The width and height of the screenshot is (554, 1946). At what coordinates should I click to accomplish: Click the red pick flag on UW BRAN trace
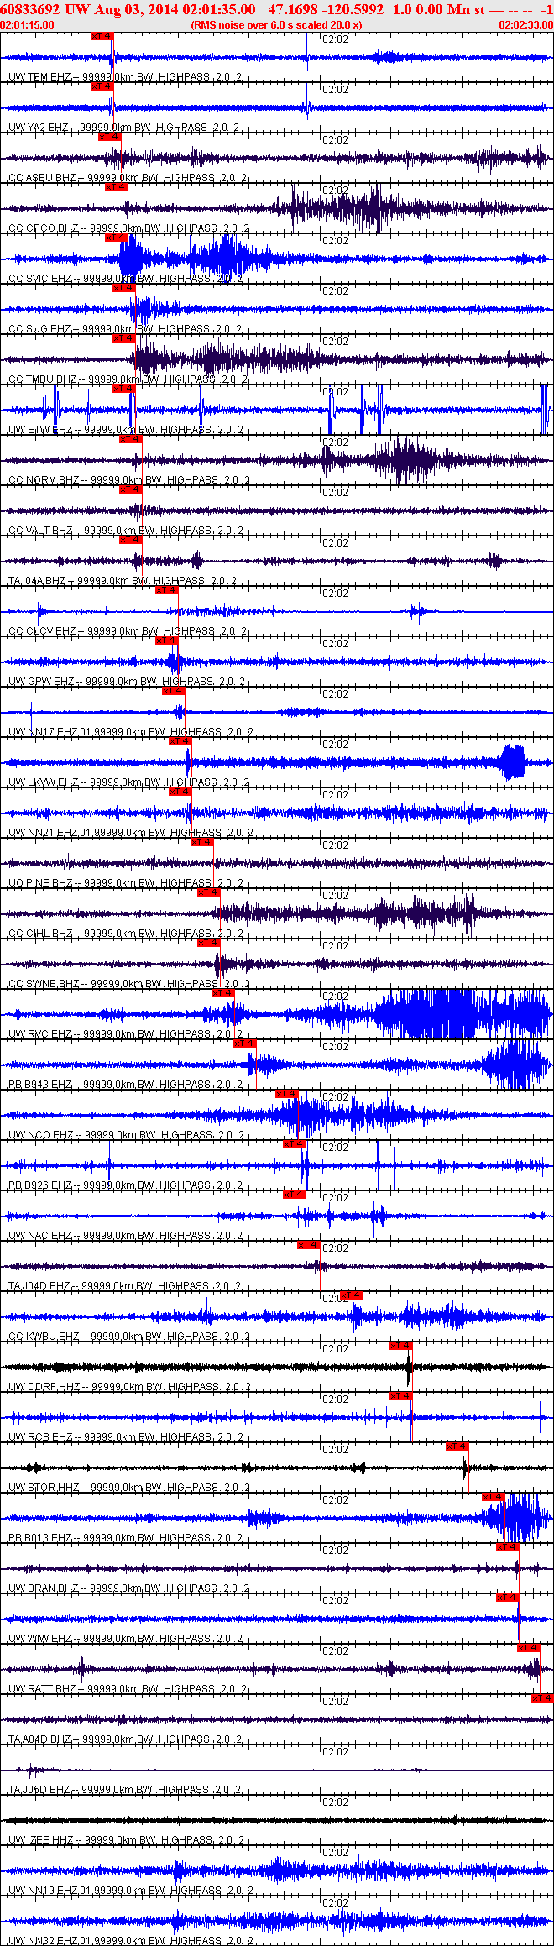508,1547
